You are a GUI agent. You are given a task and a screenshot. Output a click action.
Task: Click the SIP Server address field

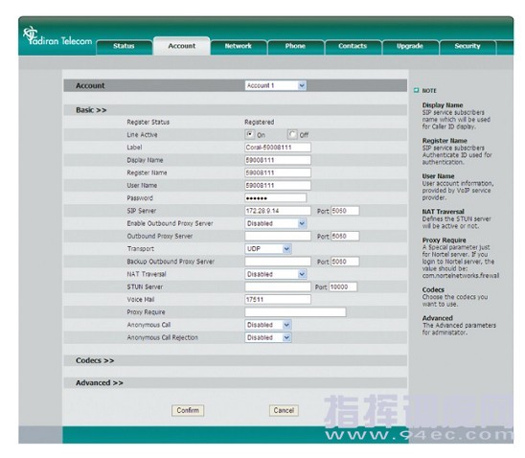click(278, 211)
